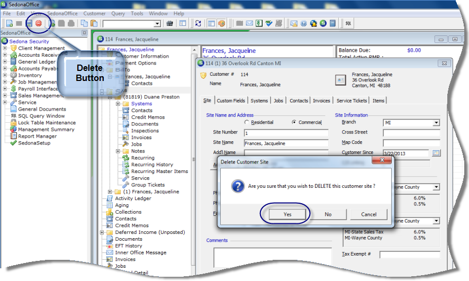Open the Branch dropdown
This screenshot has width=469, height=281.
436,123
